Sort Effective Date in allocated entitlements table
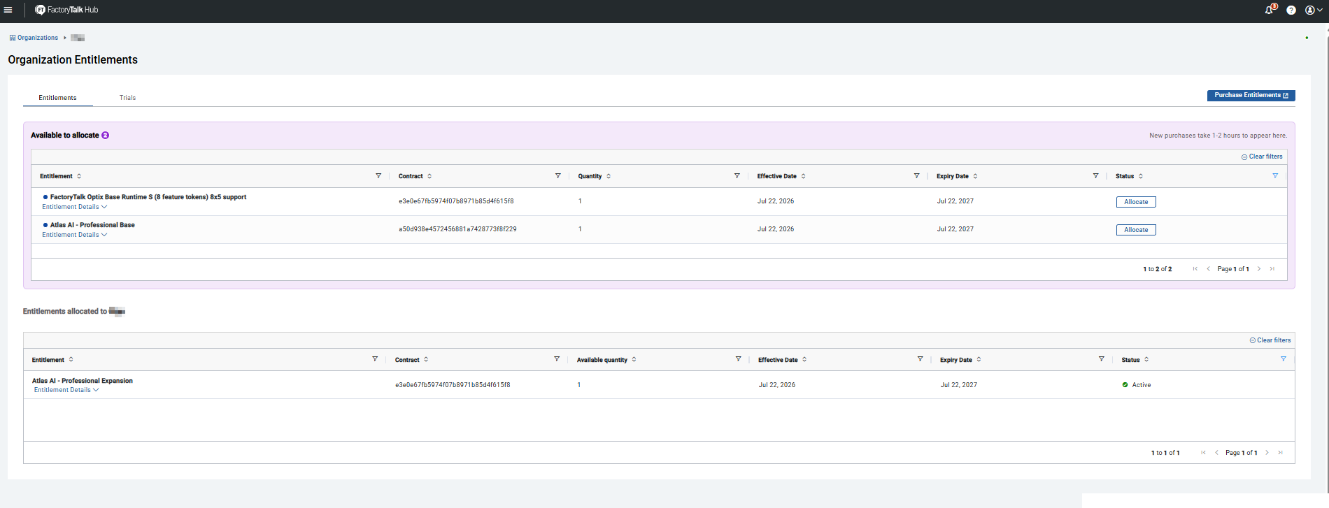 [804, 360]
